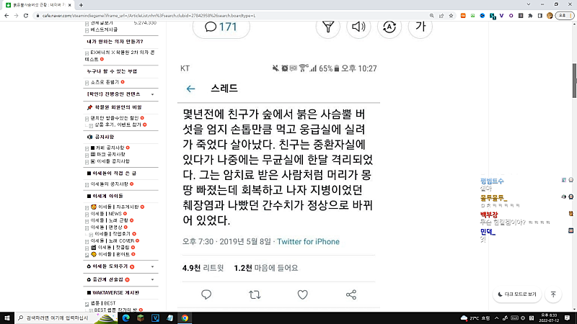Click the heart like icon
Image resolution: width=577 pixels, height=324 pixels.
coord(302,294)
